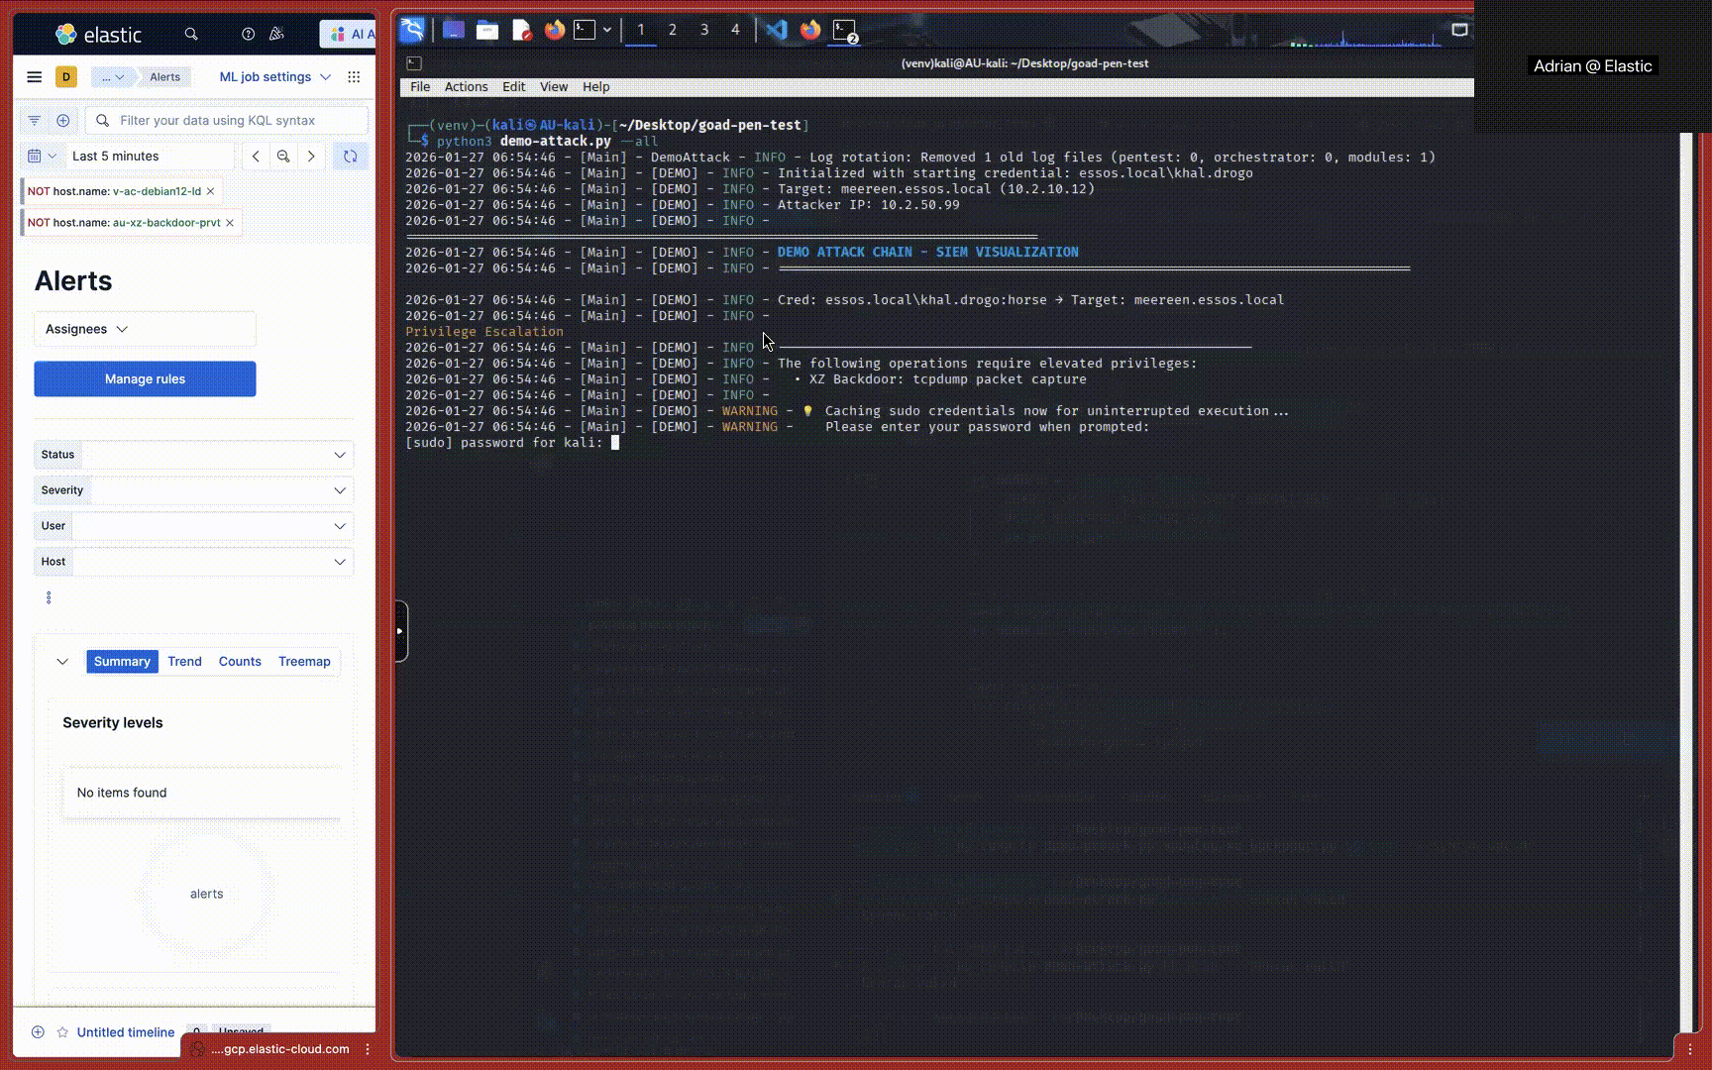
Task: Click the show desktop taskbar icon
Action: (454, 30)
